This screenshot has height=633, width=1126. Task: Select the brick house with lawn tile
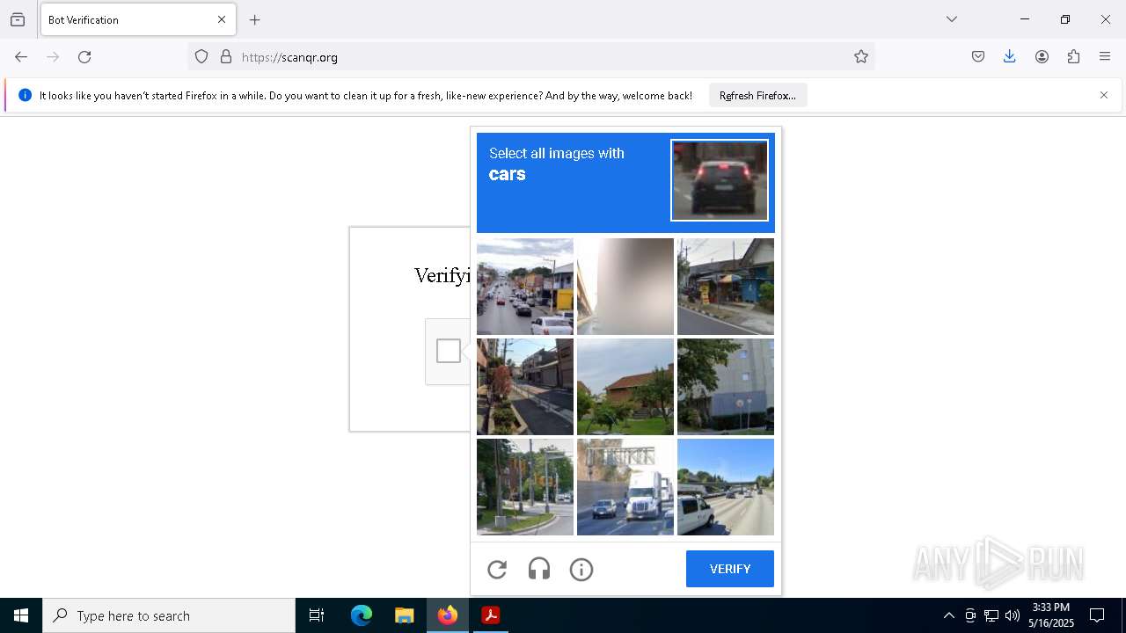tap(625, 387)
